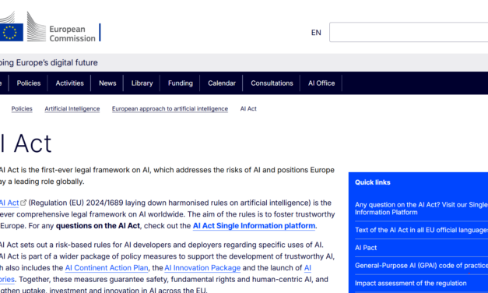Screen dimensions: 488x293
Task: Focus the site search input field
Action: pyautogui.click(x=409, y=32)
